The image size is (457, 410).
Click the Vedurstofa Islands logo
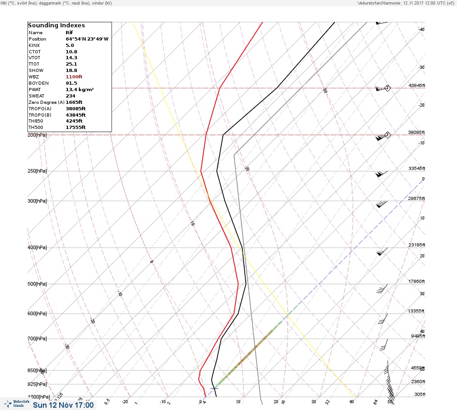[16, 404]
